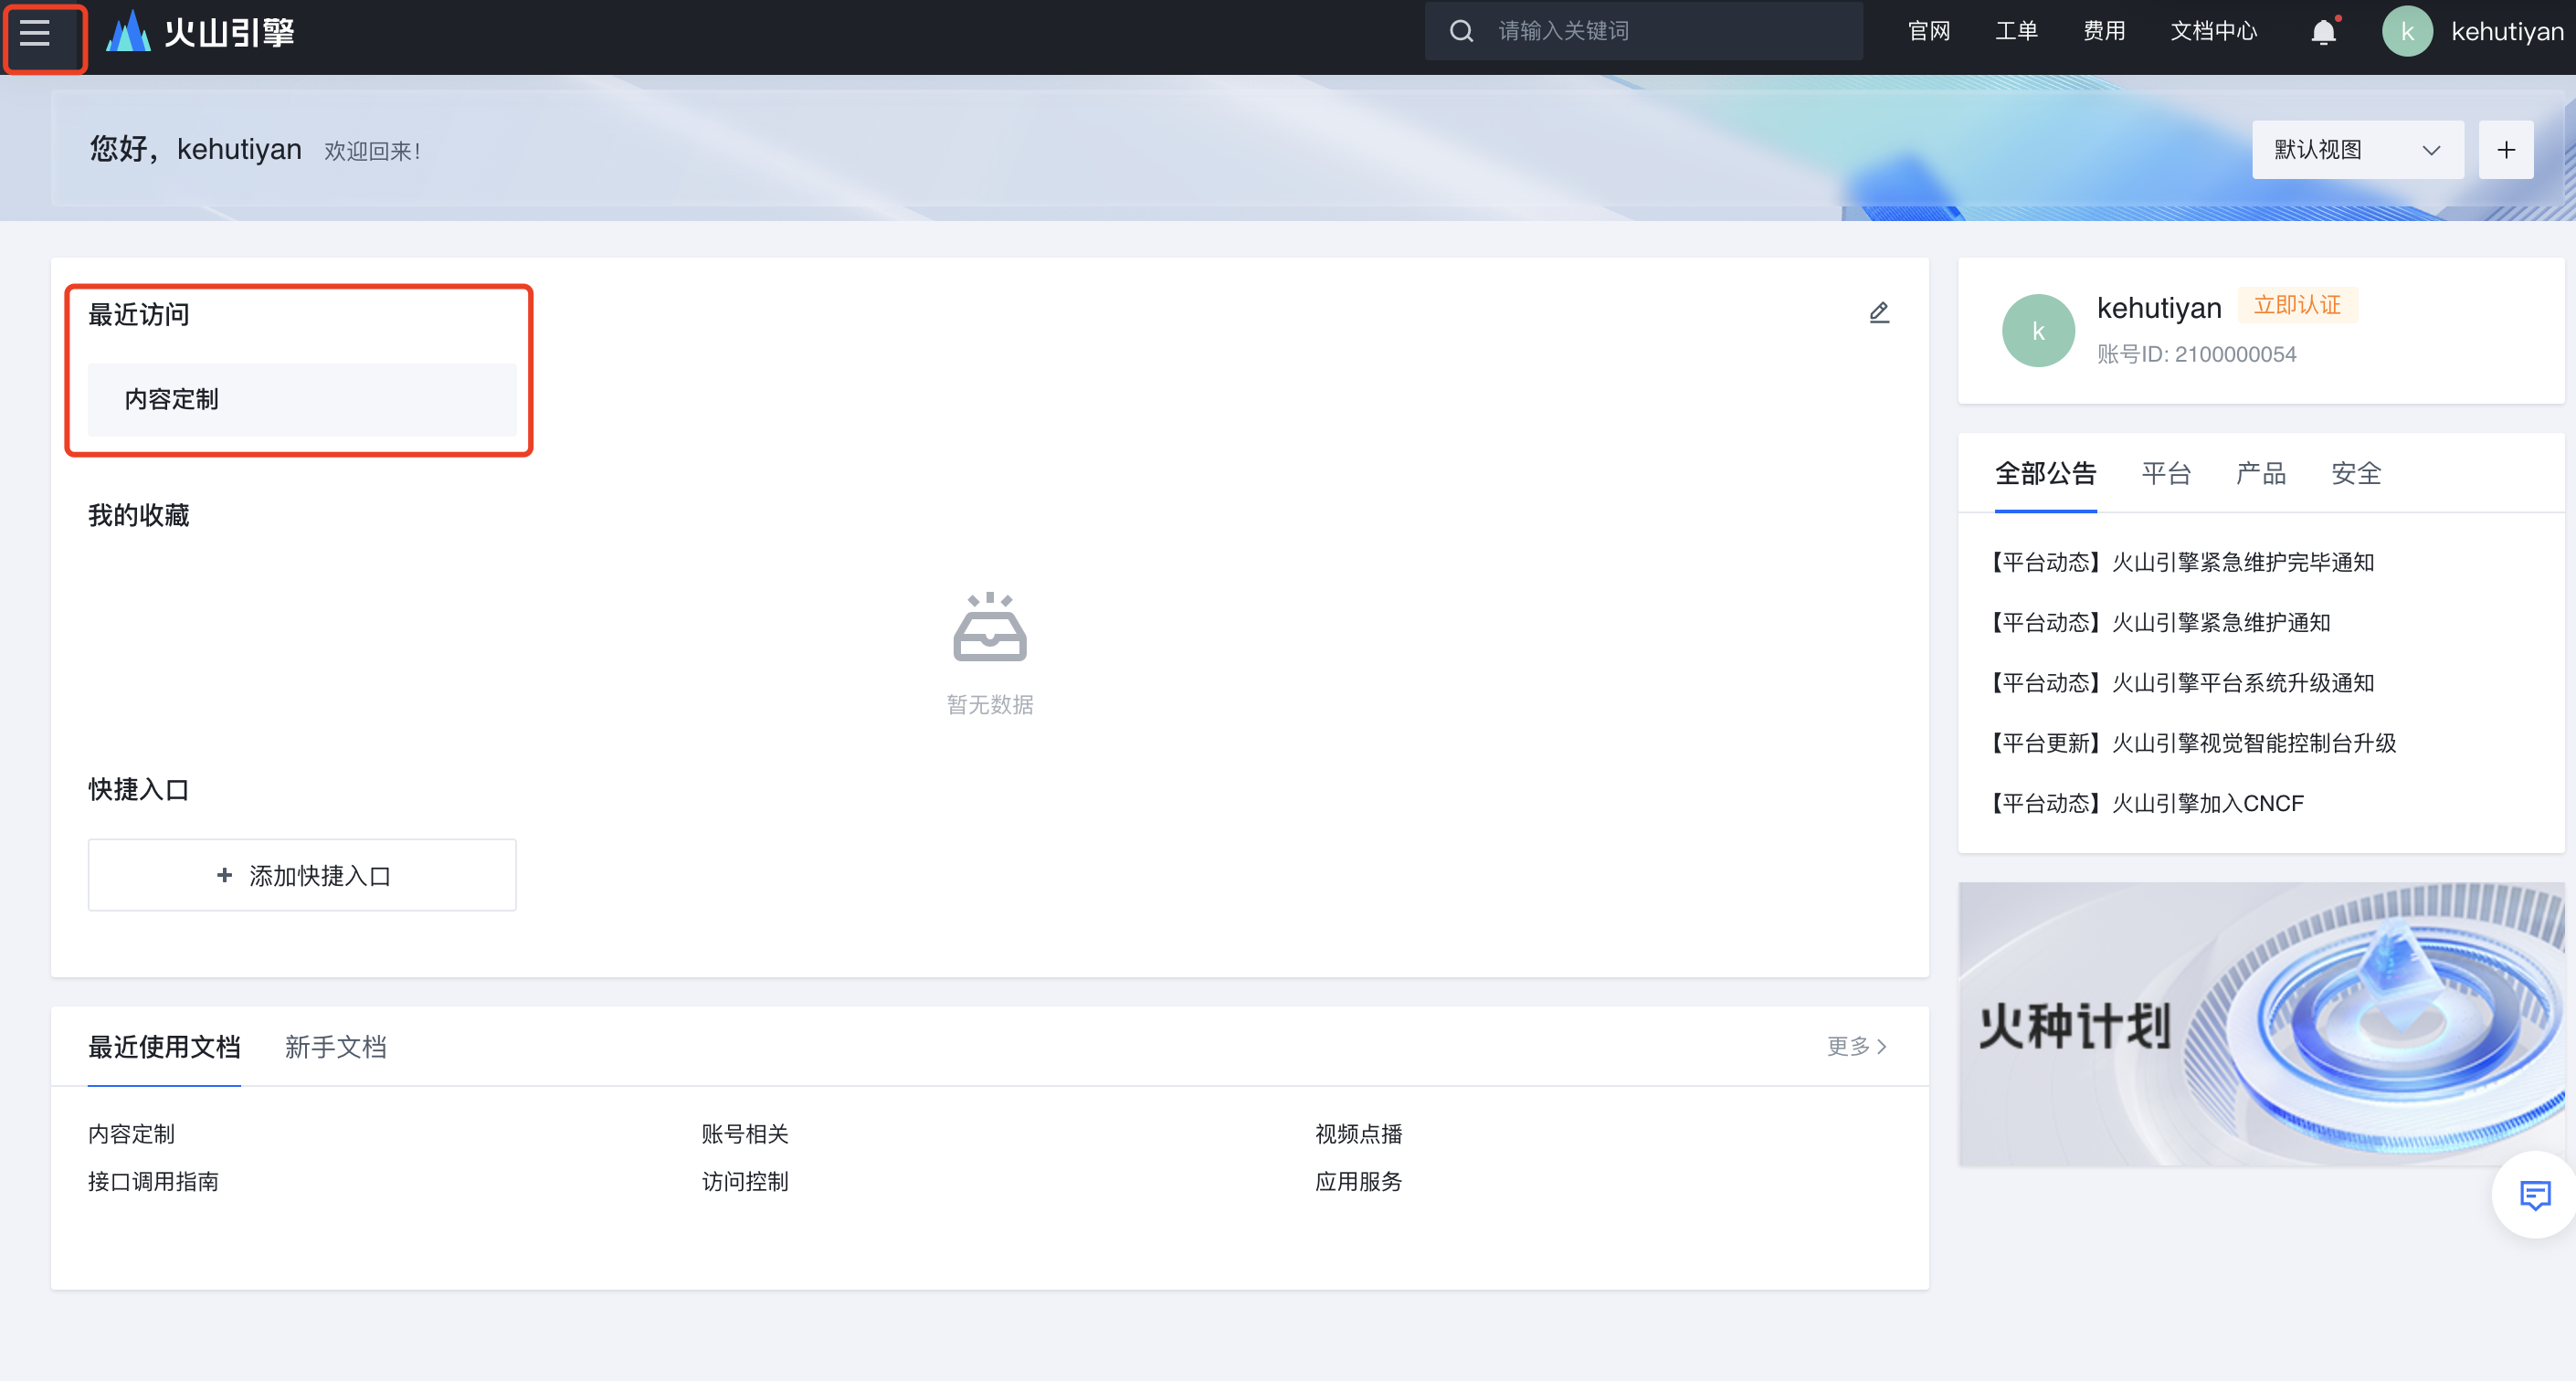The image size is (2576, 1381).
Task: Open the notification bell
Action: click(x=2323, y=32)
